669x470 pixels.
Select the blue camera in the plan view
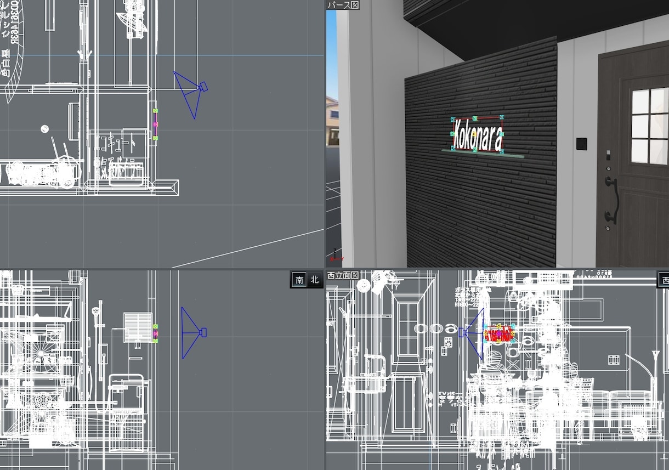pyautogui.click(x=191, y=94)
